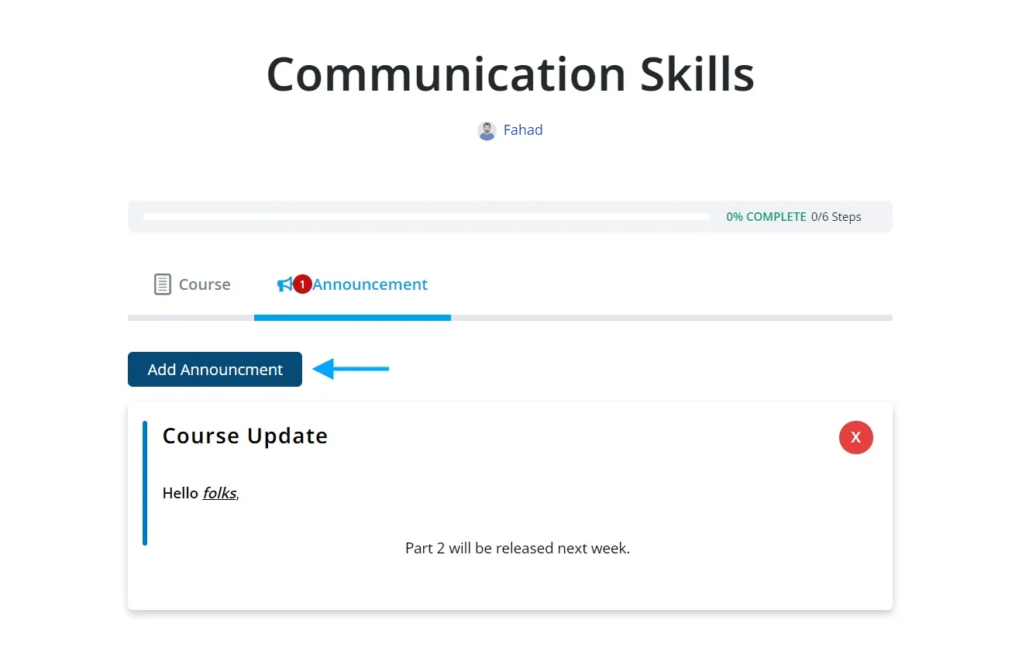Screen dimensions: 1029x658
Task: Click the greeting line Hello folks
Action: point(200,493)
